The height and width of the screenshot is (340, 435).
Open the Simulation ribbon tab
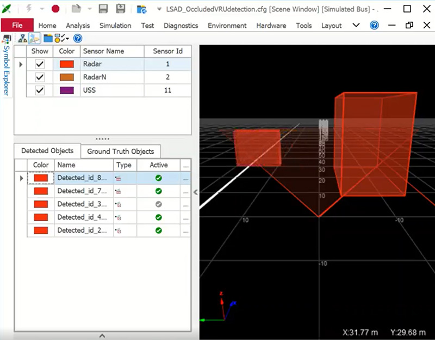click(115, 26)
